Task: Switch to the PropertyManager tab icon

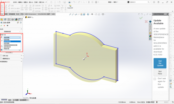Action: [5, 19]
